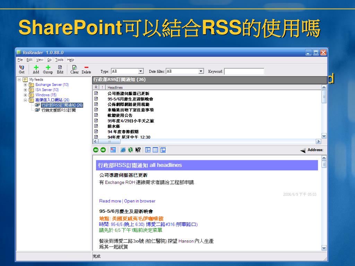Open the View menu

click(40, 60)
